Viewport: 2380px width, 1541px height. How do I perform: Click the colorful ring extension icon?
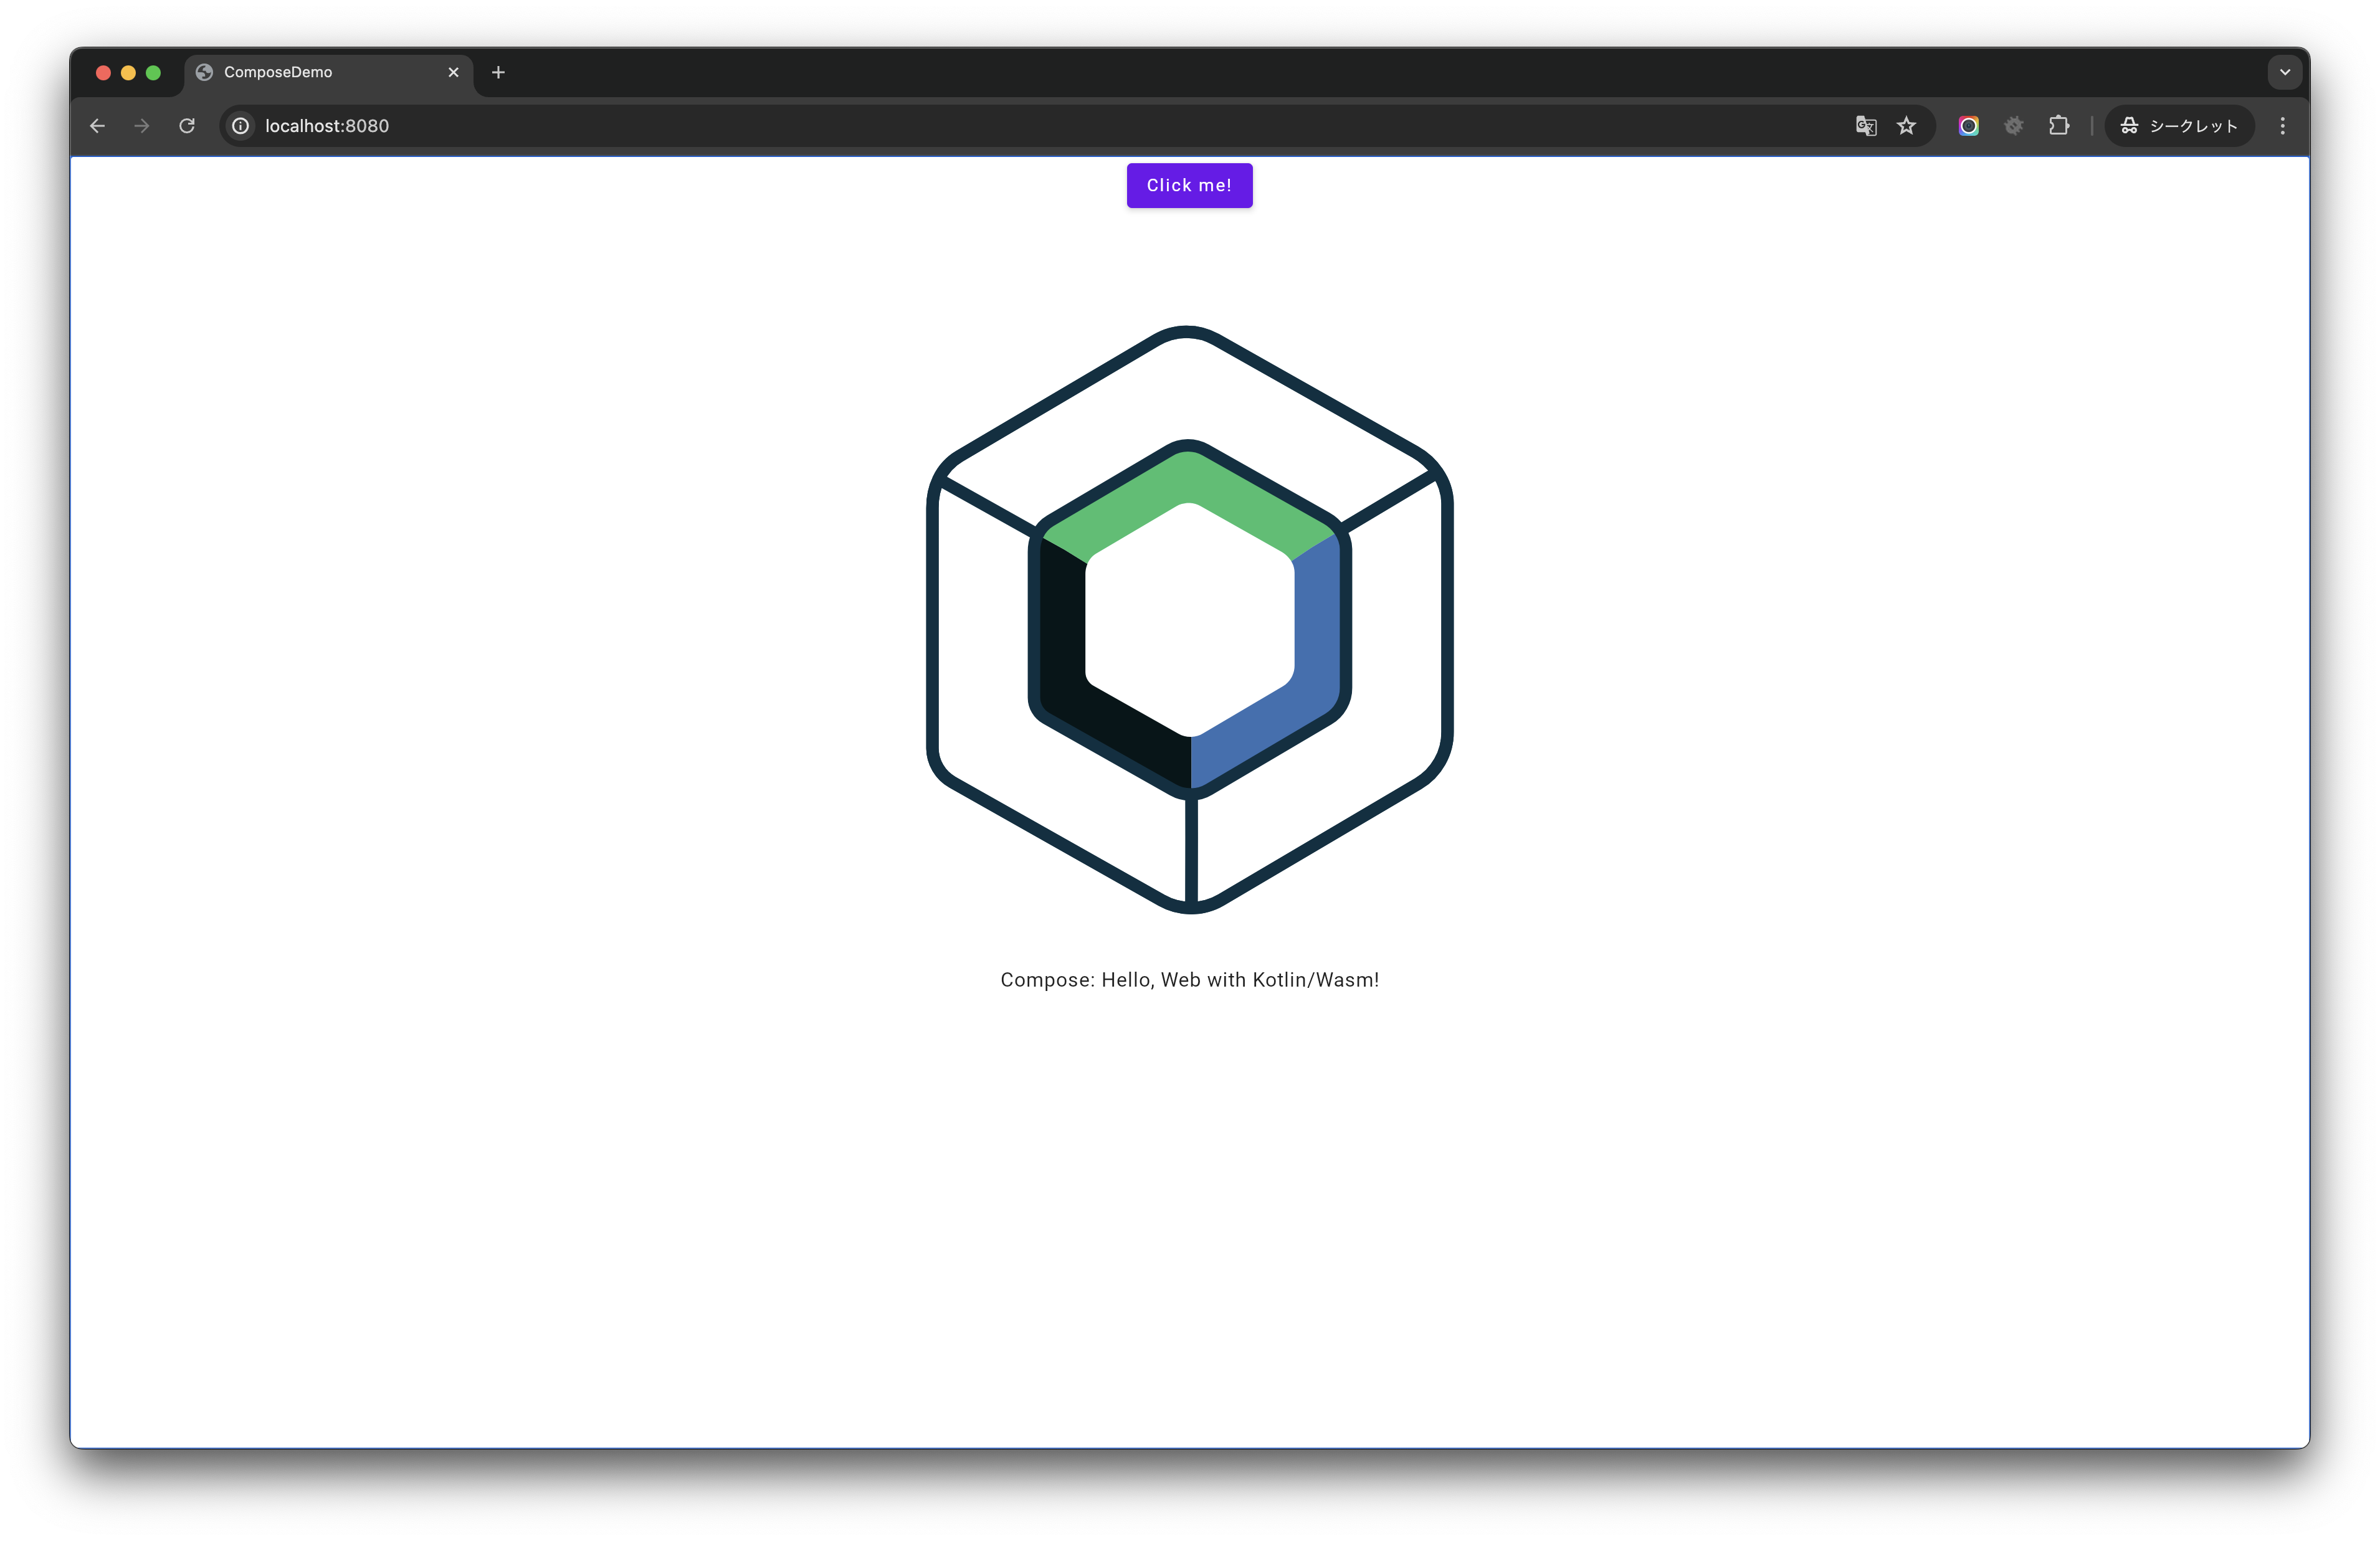1968,126
